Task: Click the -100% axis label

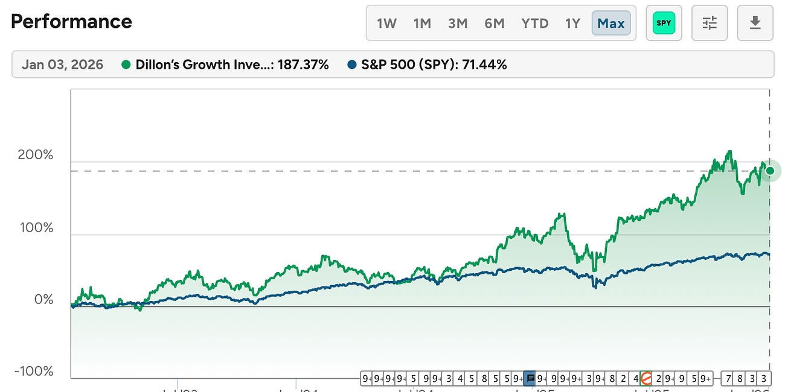Action: (x=34, y=371)
